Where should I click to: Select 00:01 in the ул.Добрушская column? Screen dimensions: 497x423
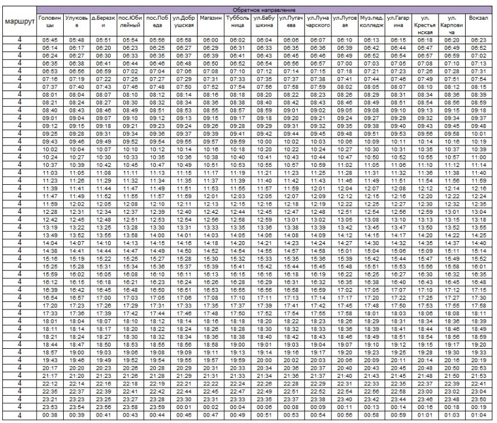coord(184,407)
